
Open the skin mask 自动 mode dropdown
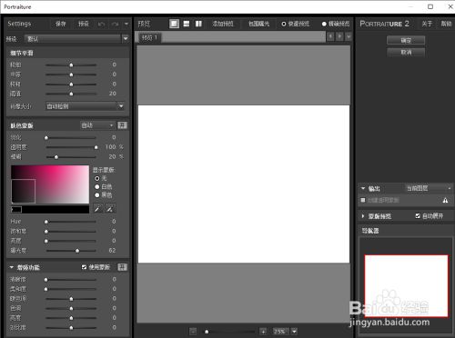click(97, 125)
